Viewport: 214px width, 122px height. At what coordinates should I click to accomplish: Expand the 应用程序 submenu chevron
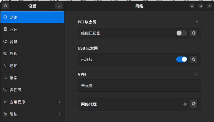point(59,102)
